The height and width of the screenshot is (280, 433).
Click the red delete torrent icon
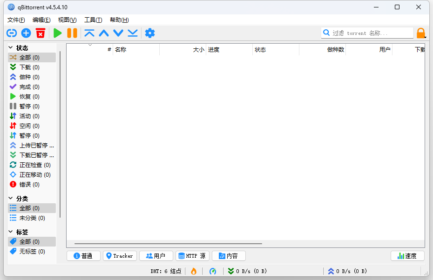pos(41,33)
